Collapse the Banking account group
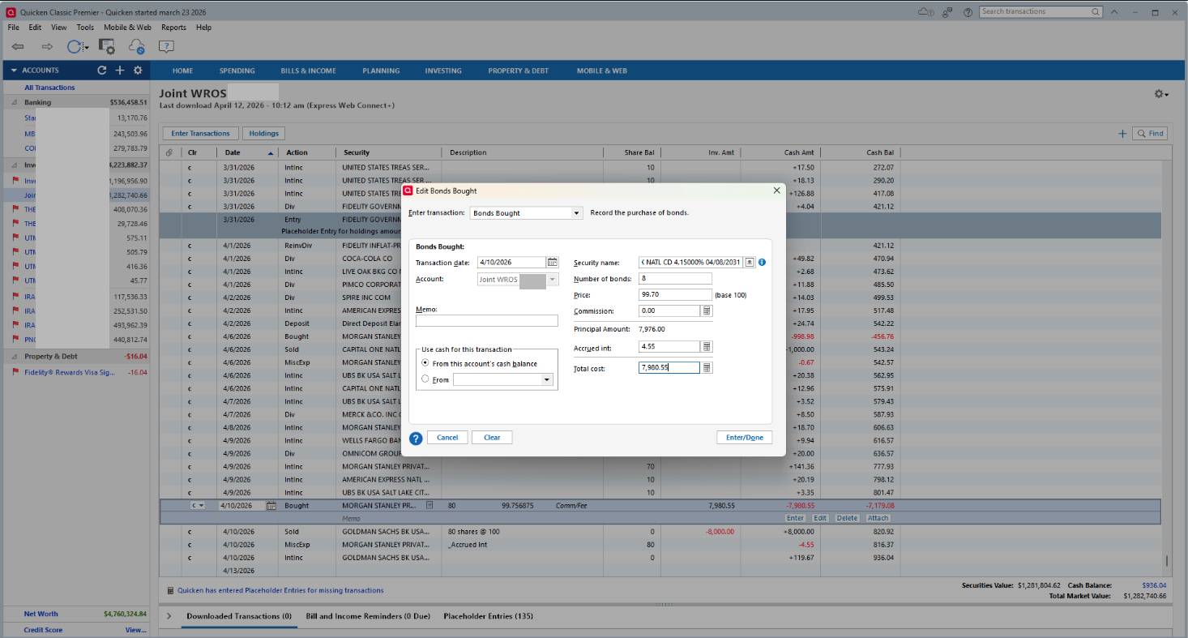 point(14,103)
